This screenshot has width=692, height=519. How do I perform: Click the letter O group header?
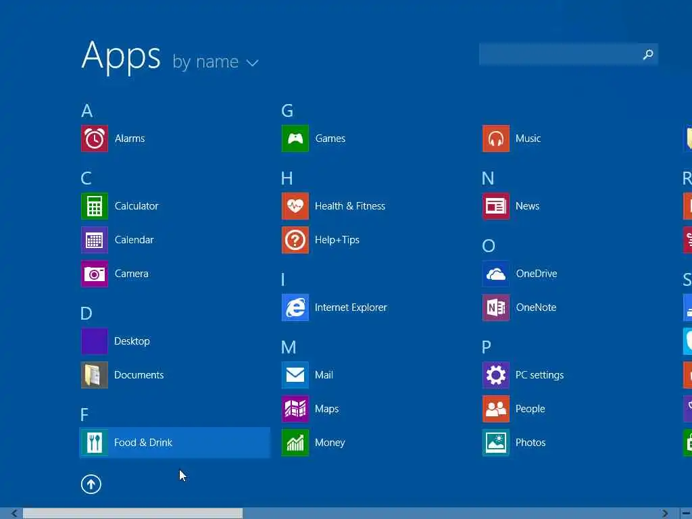tap(489, 246)
